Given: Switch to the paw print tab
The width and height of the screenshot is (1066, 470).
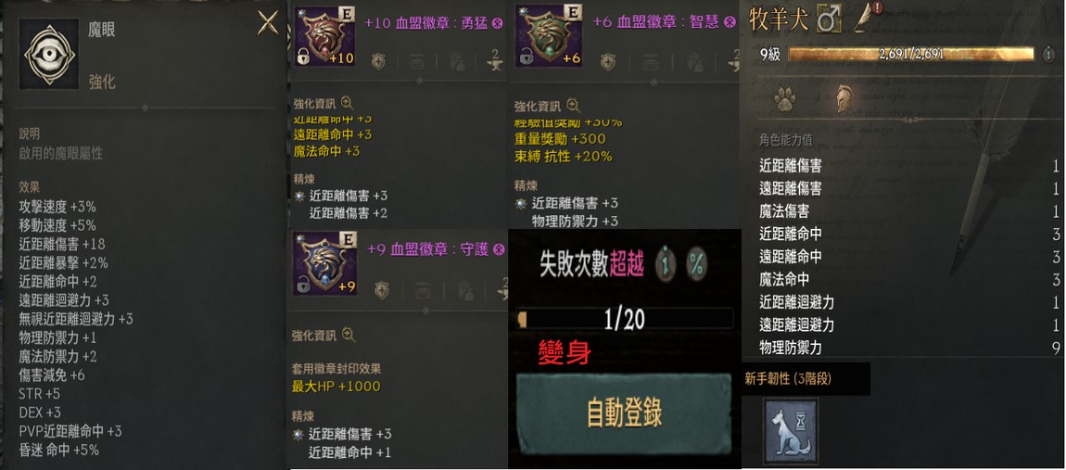Looking at the screenshot, I should [x=784, y=101].
